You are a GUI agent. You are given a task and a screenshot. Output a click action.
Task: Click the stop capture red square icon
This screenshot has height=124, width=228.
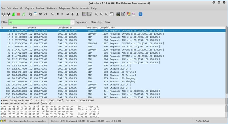pos(18,14)
